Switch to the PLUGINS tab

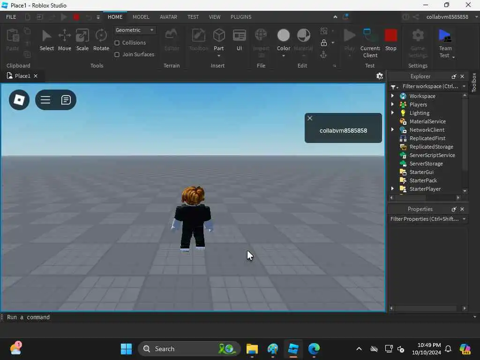tap(241, 17)
